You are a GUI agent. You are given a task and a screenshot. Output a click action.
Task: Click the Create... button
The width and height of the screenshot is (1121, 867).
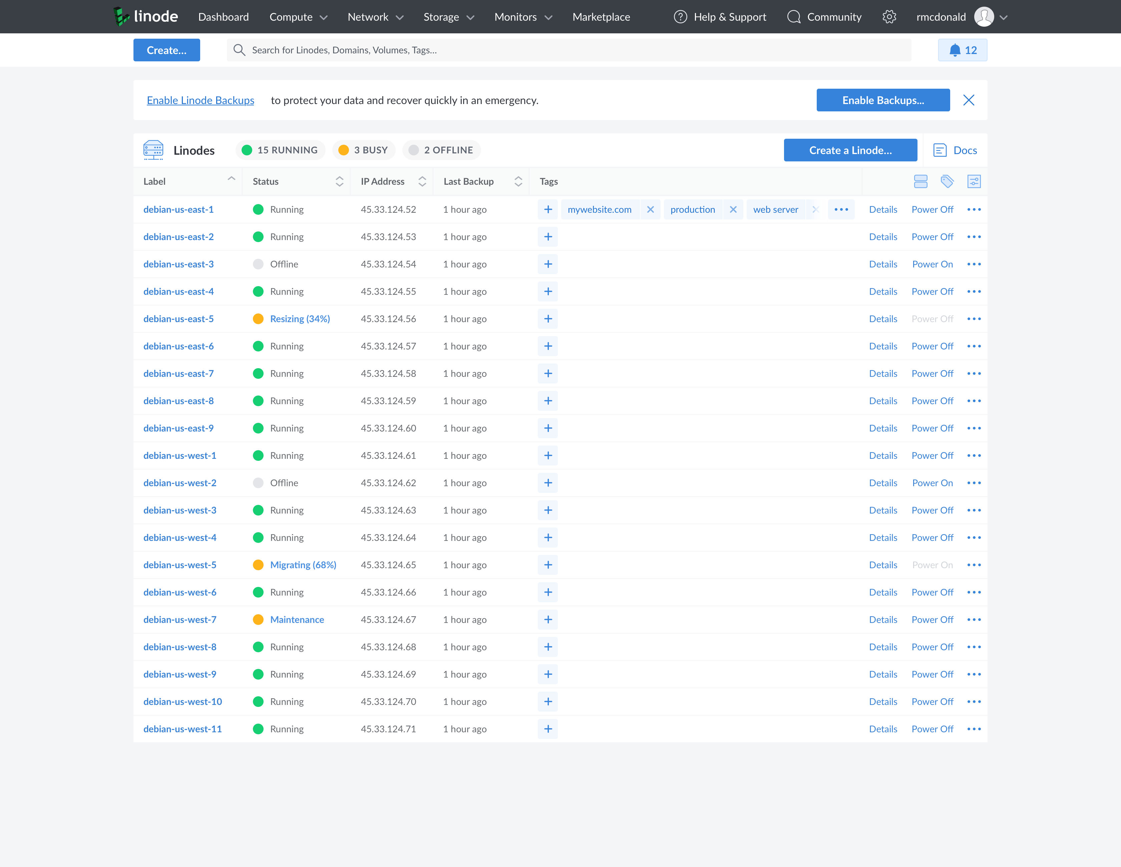[x=167, y=50]
